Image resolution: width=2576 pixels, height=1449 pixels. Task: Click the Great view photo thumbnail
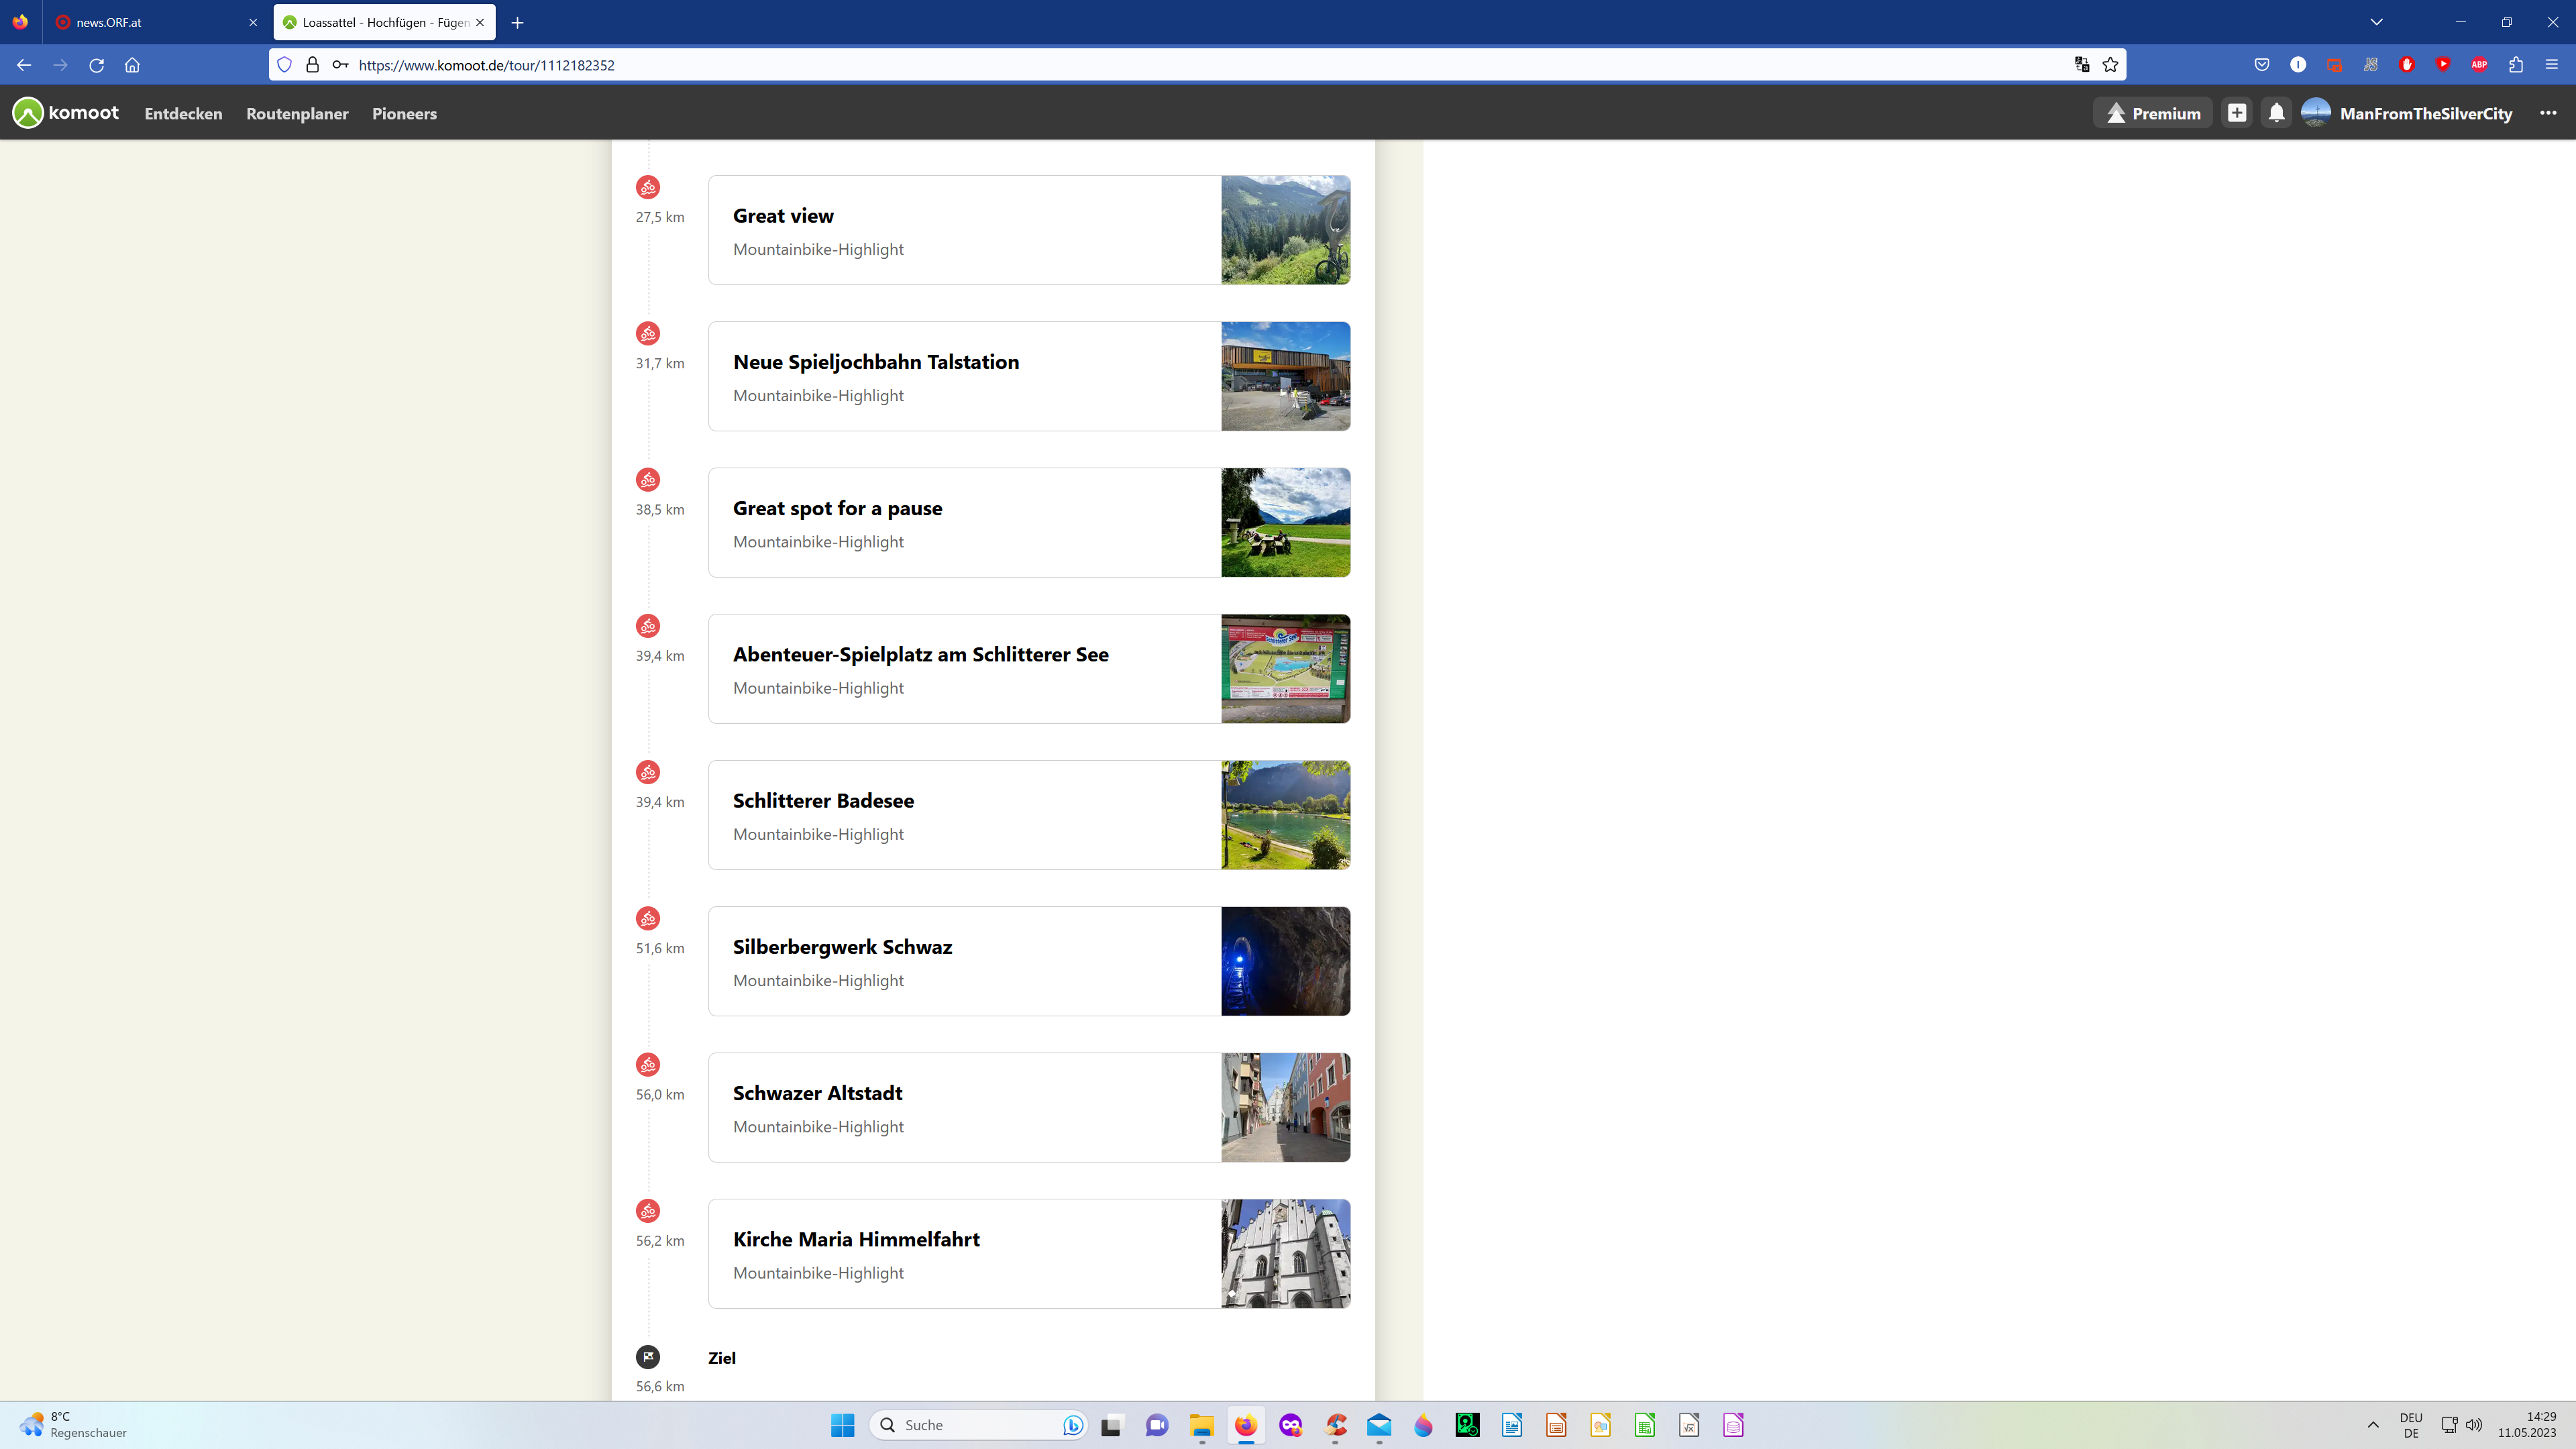[1285, 230]
